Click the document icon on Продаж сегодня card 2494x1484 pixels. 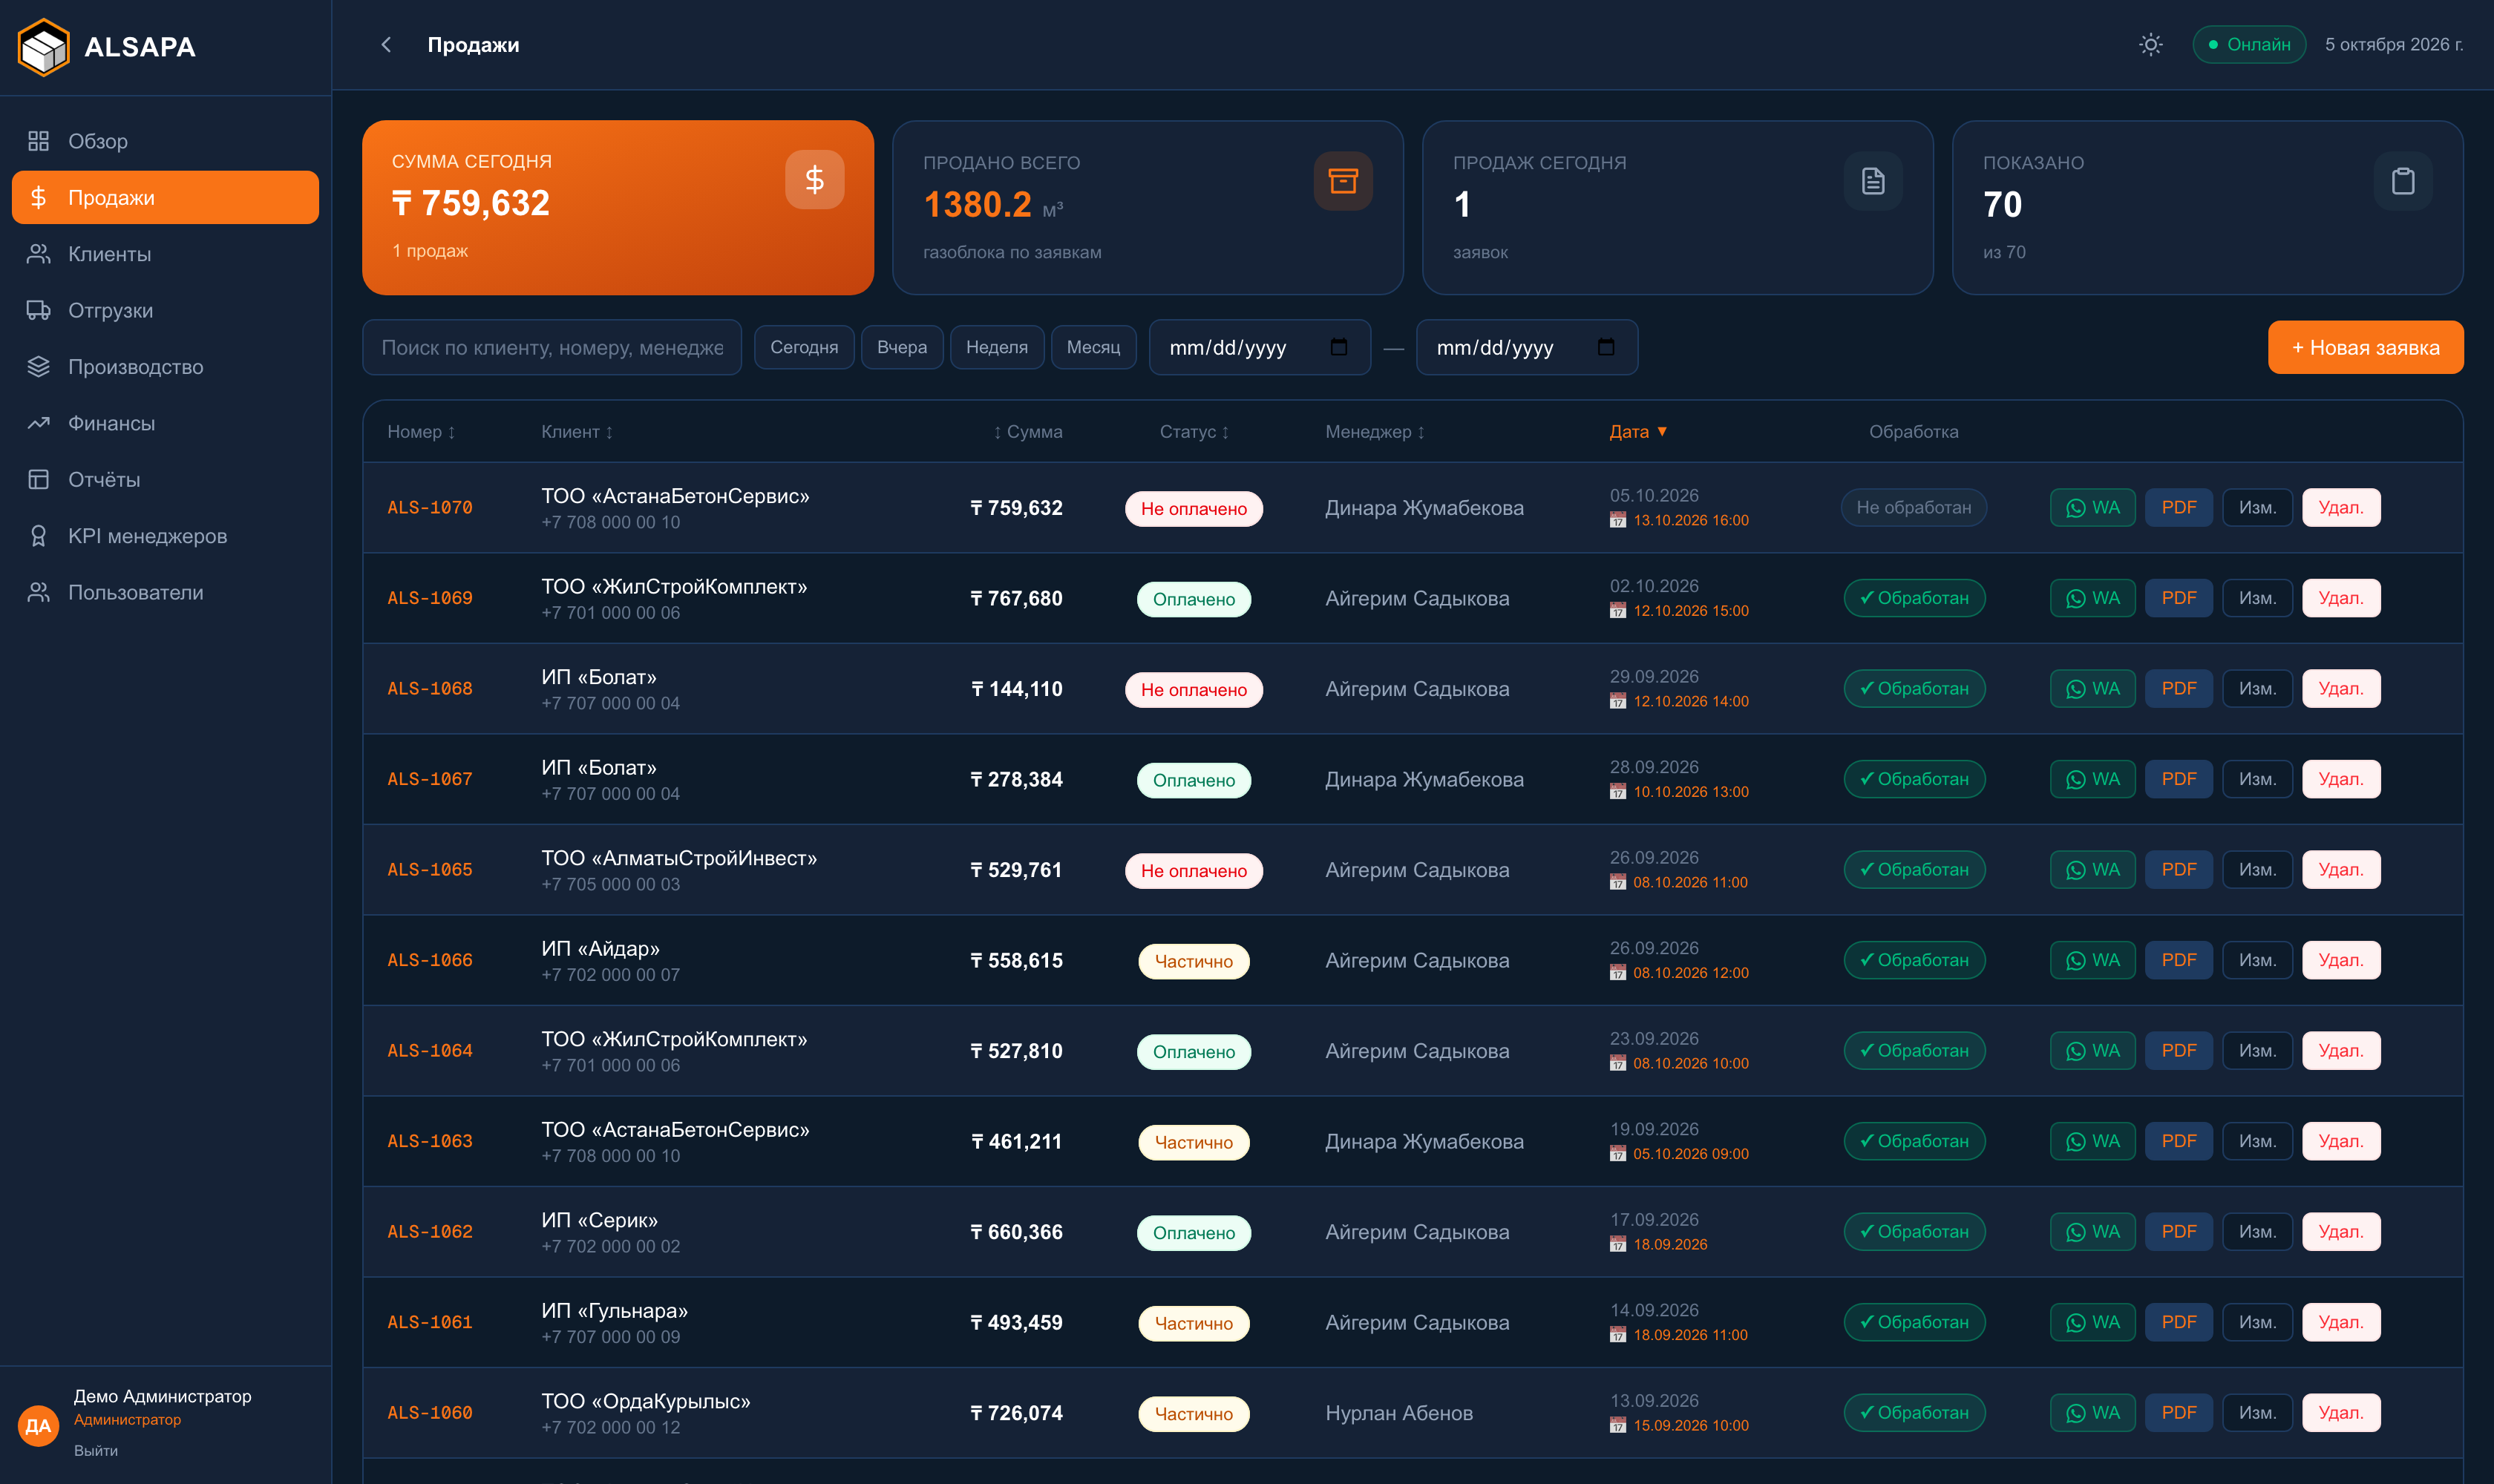pyautogui.click(x=1873, y=181)
